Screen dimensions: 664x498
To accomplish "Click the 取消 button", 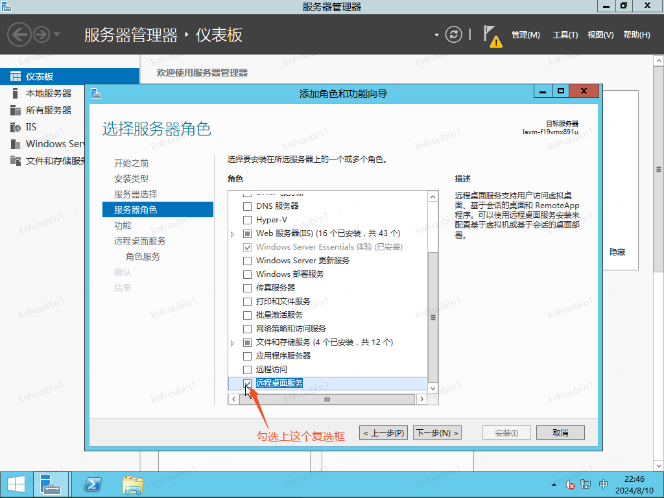I will [560, 433].
